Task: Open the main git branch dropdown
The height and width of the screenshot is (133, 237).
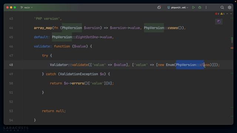Action: point(27,7)
